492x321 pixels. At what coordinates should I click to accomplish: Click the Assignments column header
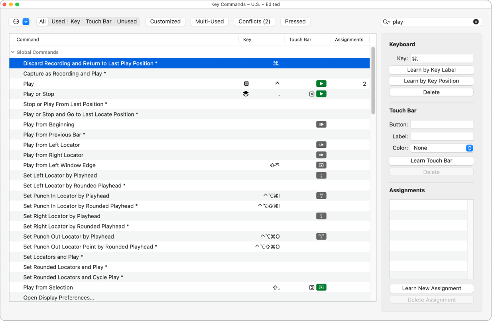(349, 39)
